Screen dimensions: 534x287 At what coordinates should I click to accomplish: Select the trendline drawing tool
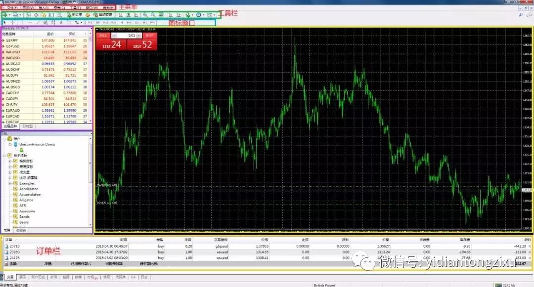(38, 23)
